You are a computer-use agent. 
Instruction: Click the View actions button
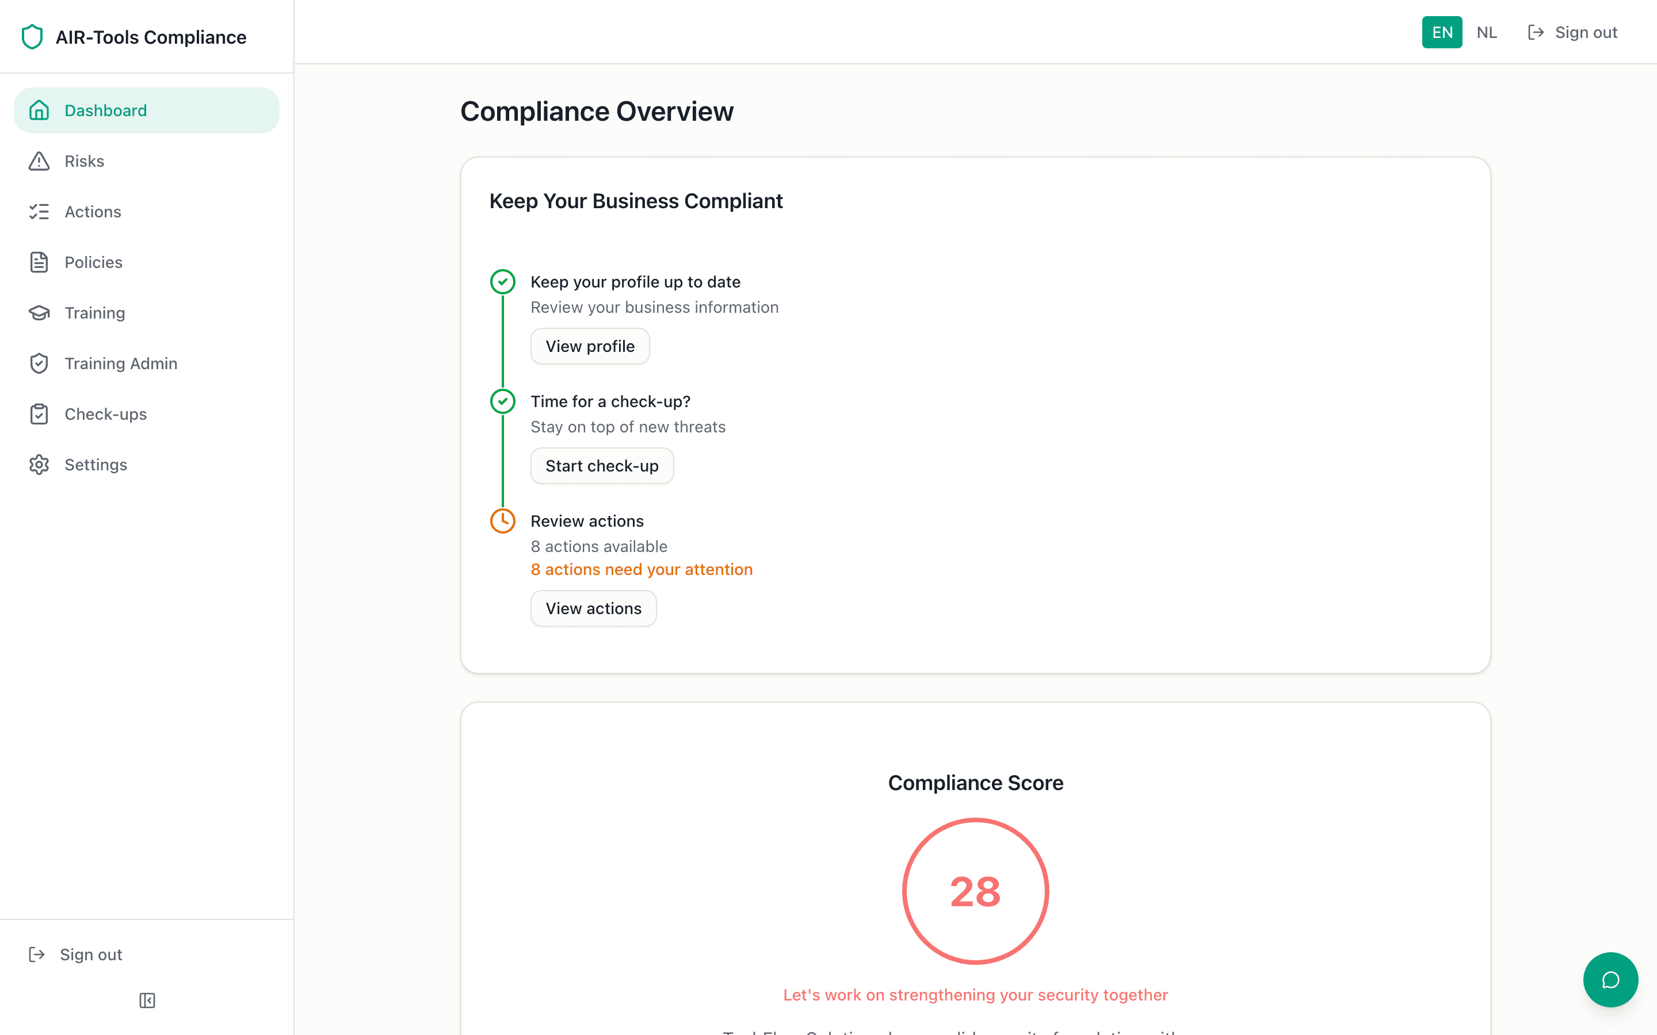click(593, 608)
